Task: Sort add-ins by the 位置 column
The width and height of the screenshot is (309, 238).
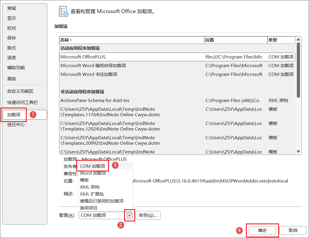Action: [236, 40]
